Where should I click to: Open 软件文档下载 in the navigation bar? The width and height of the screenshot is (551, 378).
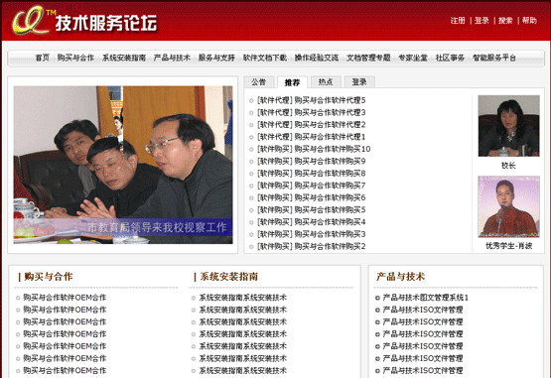click(265, 58)
